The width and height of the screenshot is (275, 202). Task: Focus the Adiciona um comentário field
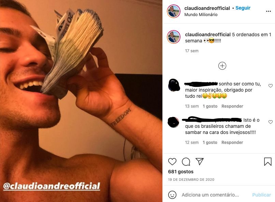(x=210, y=195)
